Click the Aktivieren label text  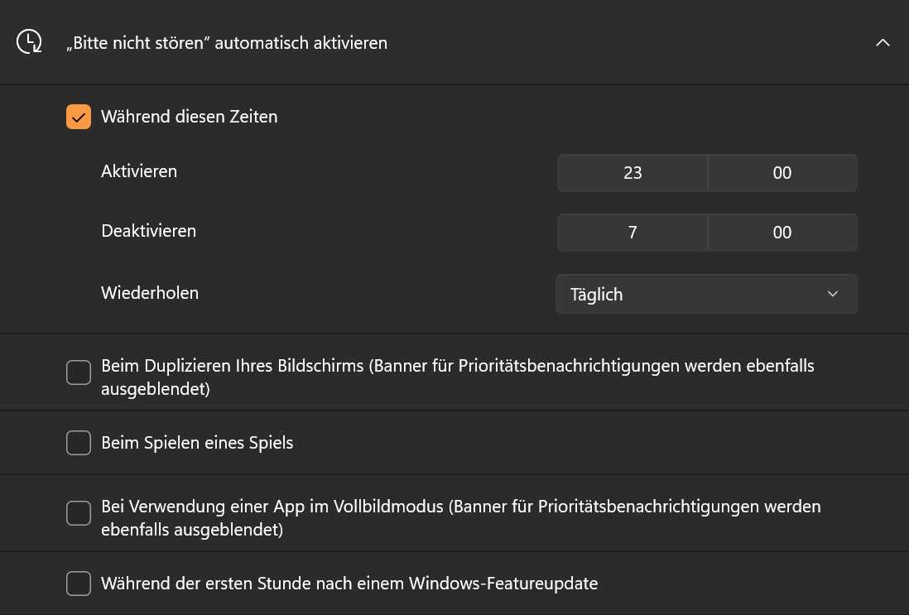139,172
